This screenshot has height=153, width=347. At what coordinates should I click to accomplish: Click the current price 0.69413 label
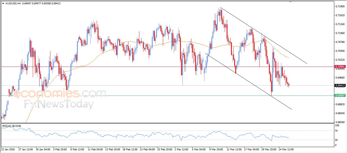click(x=340, y=86)
